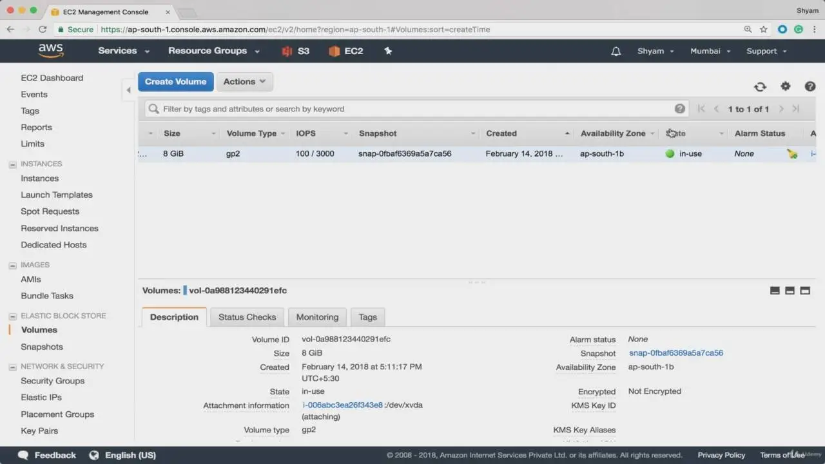
Task: Open the Mumbai region dropdown
Action: coord(710,51)
